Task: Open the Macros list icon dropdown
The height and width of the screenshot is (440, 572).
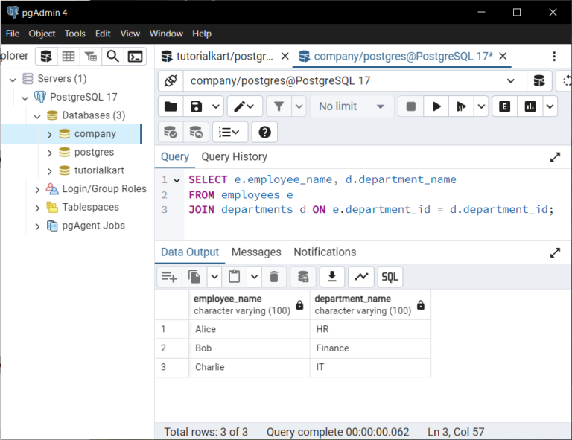Action: pyautogui.click(x=230, y=132)
